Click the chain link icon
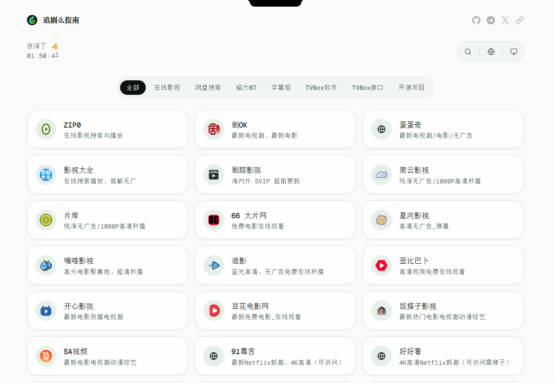555x383 pixels. coord(520,20)
